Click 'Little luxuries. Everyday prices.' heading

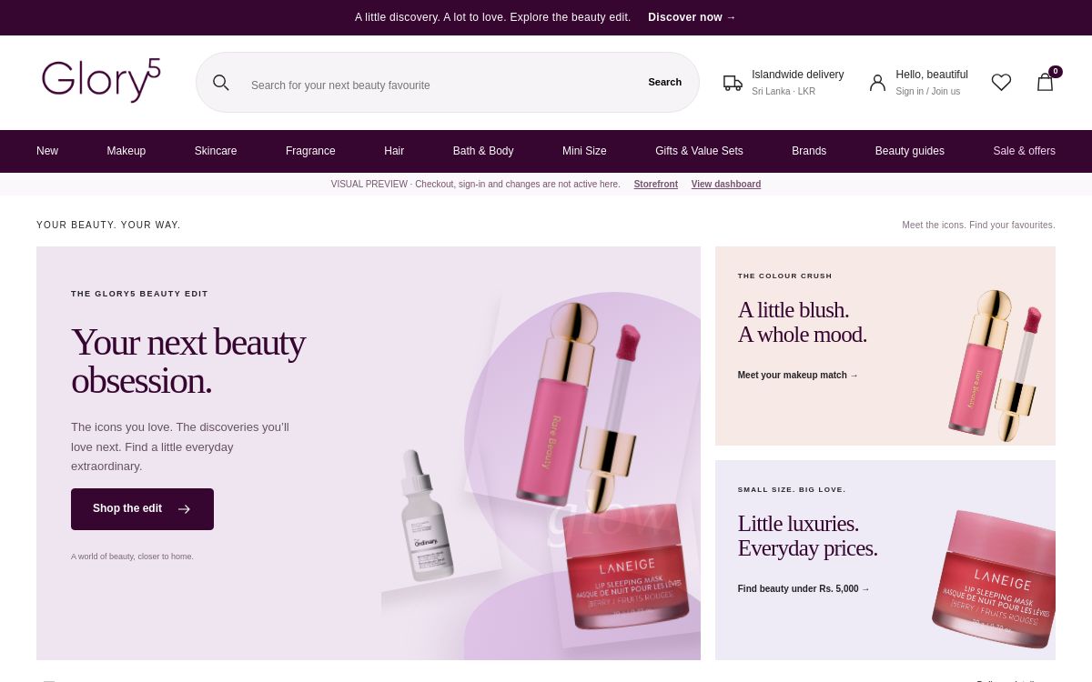point(808,536)
